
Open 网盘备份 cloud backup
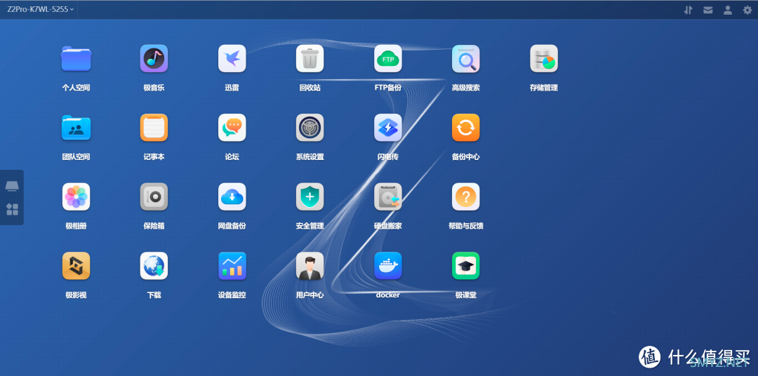(232, 196)
